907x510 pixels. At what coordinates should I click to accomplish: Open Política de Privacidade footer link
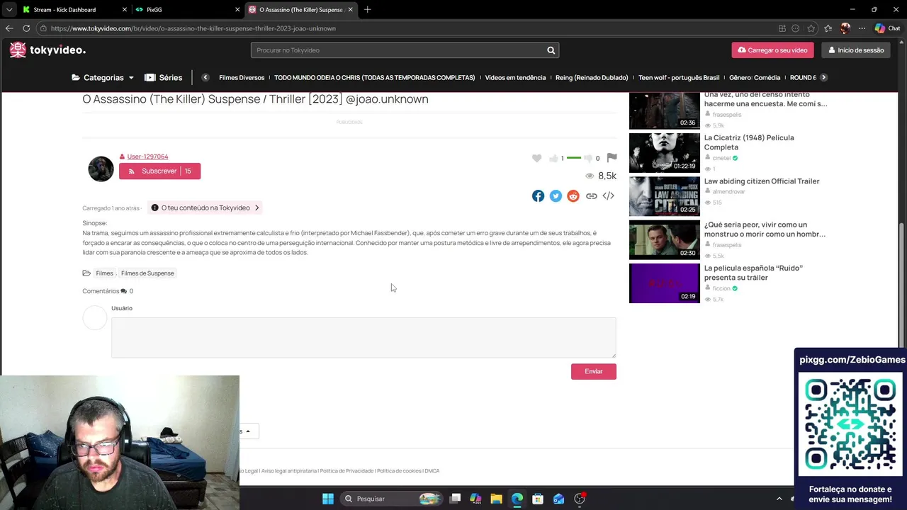(347, 471)
